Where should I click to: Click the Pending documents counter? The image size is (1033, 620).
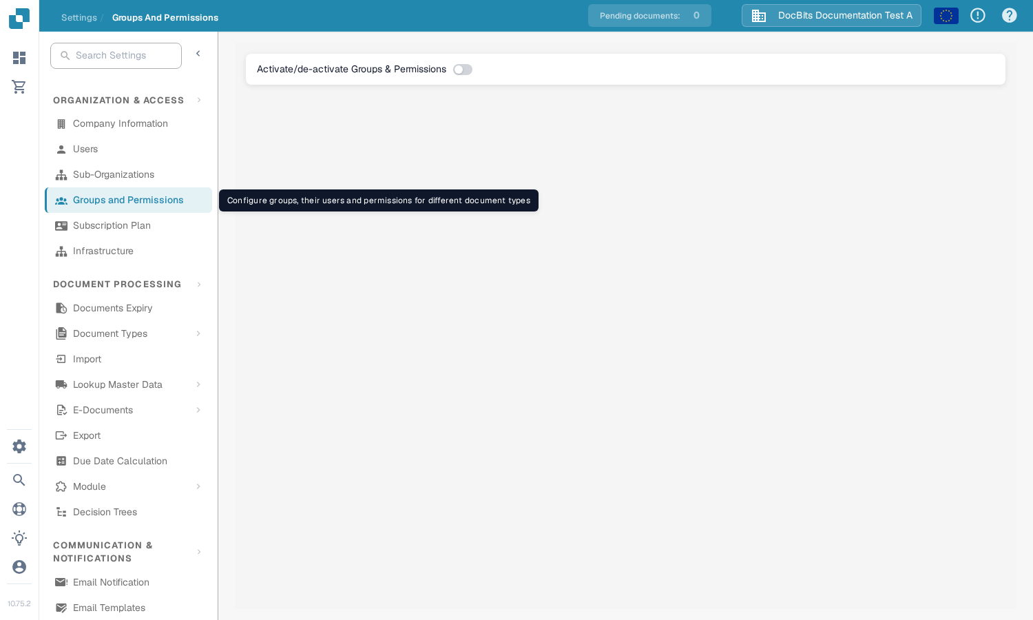click(649, 16)
